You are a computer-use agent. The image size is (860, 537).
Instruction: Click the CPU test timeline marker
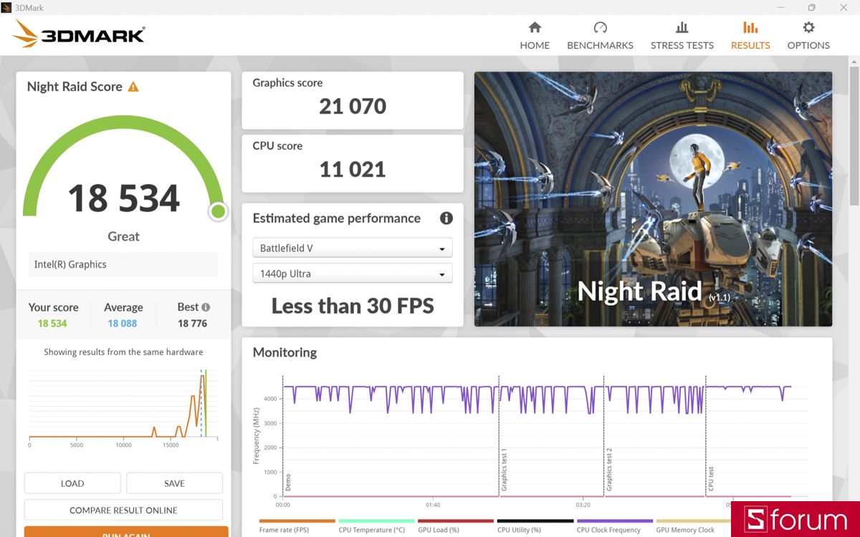click(711, 479)
